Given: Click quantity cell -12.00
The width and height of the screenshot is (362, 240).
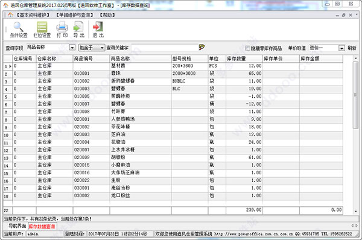Looking at the screenshot, I should pyautogui.click(x=254, y=104).
